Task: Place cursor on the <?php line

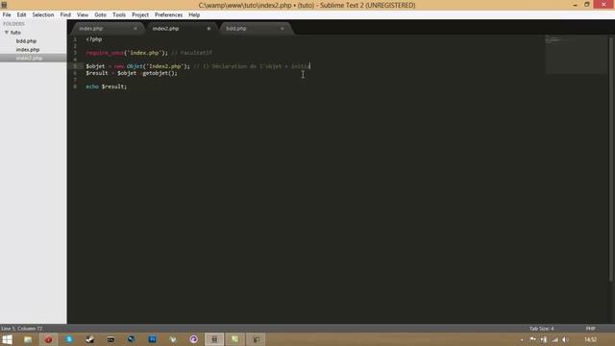Action: click(x=94, y=39)
